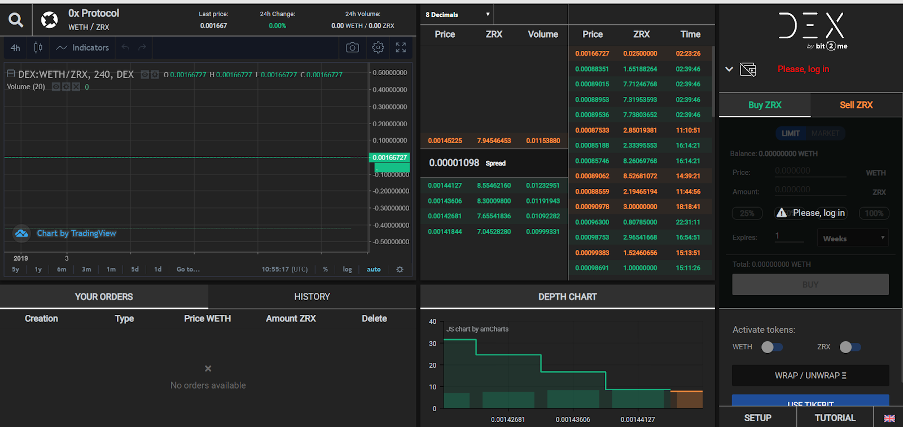Open the market search magnifier

pyautogui.click(x=16, y=20)
